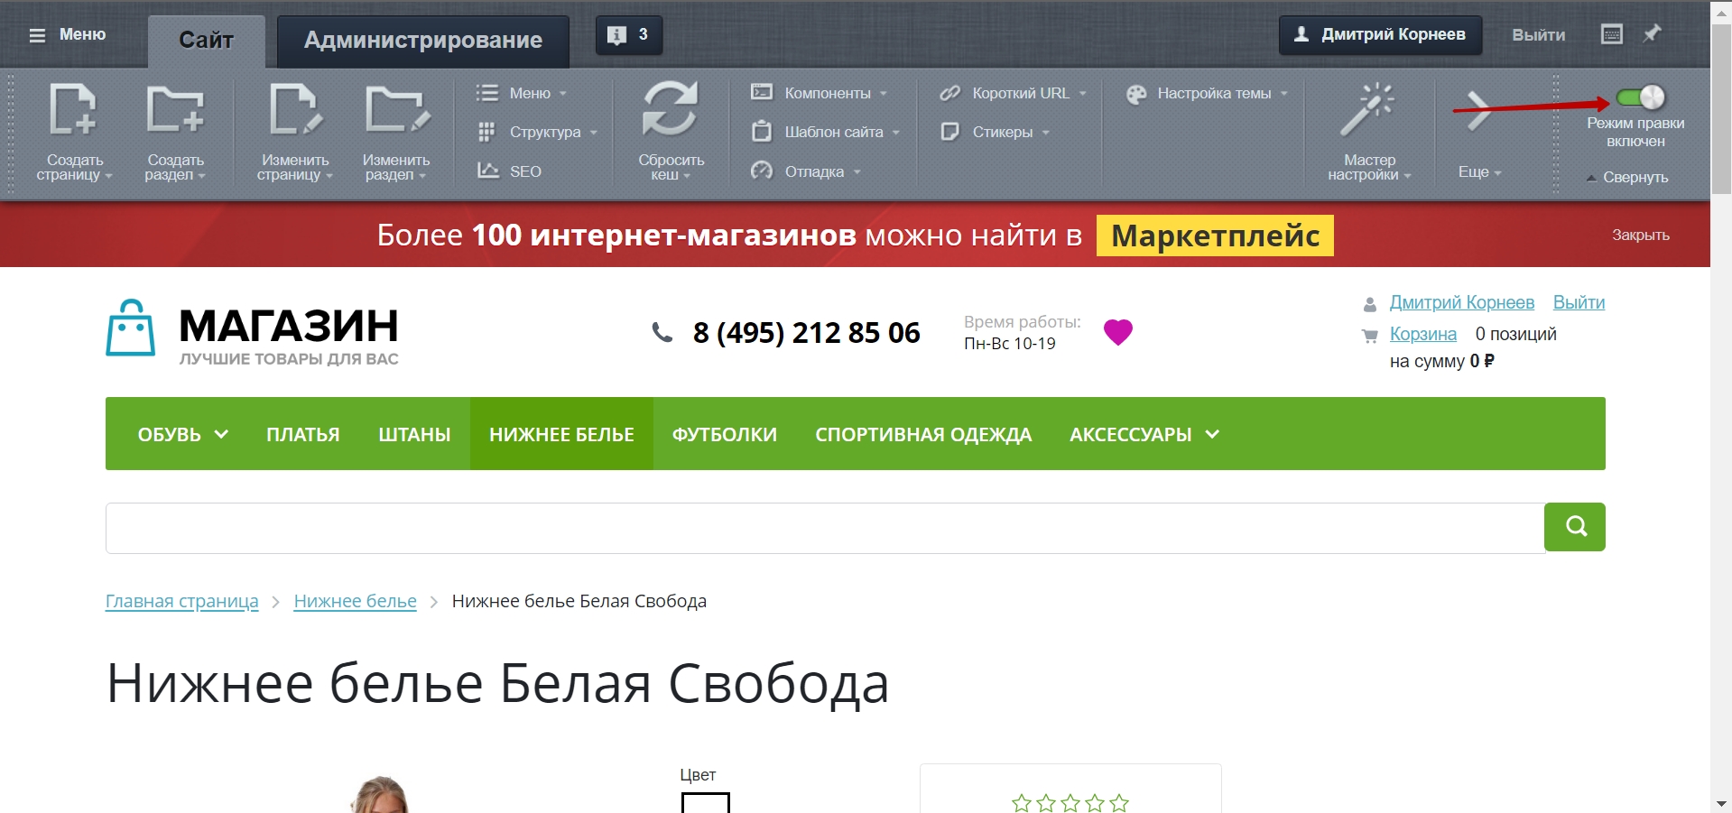The image size is (1732, 813).
Task: Click the green search magnifier button
Action: 1574,527
